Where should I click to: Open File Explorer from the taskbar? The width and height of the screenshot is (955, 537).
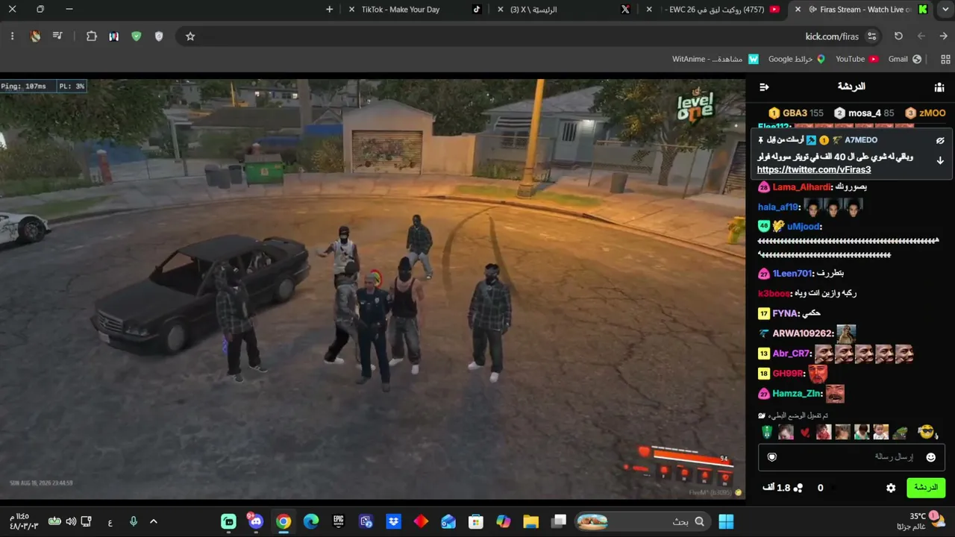(530, 521)
